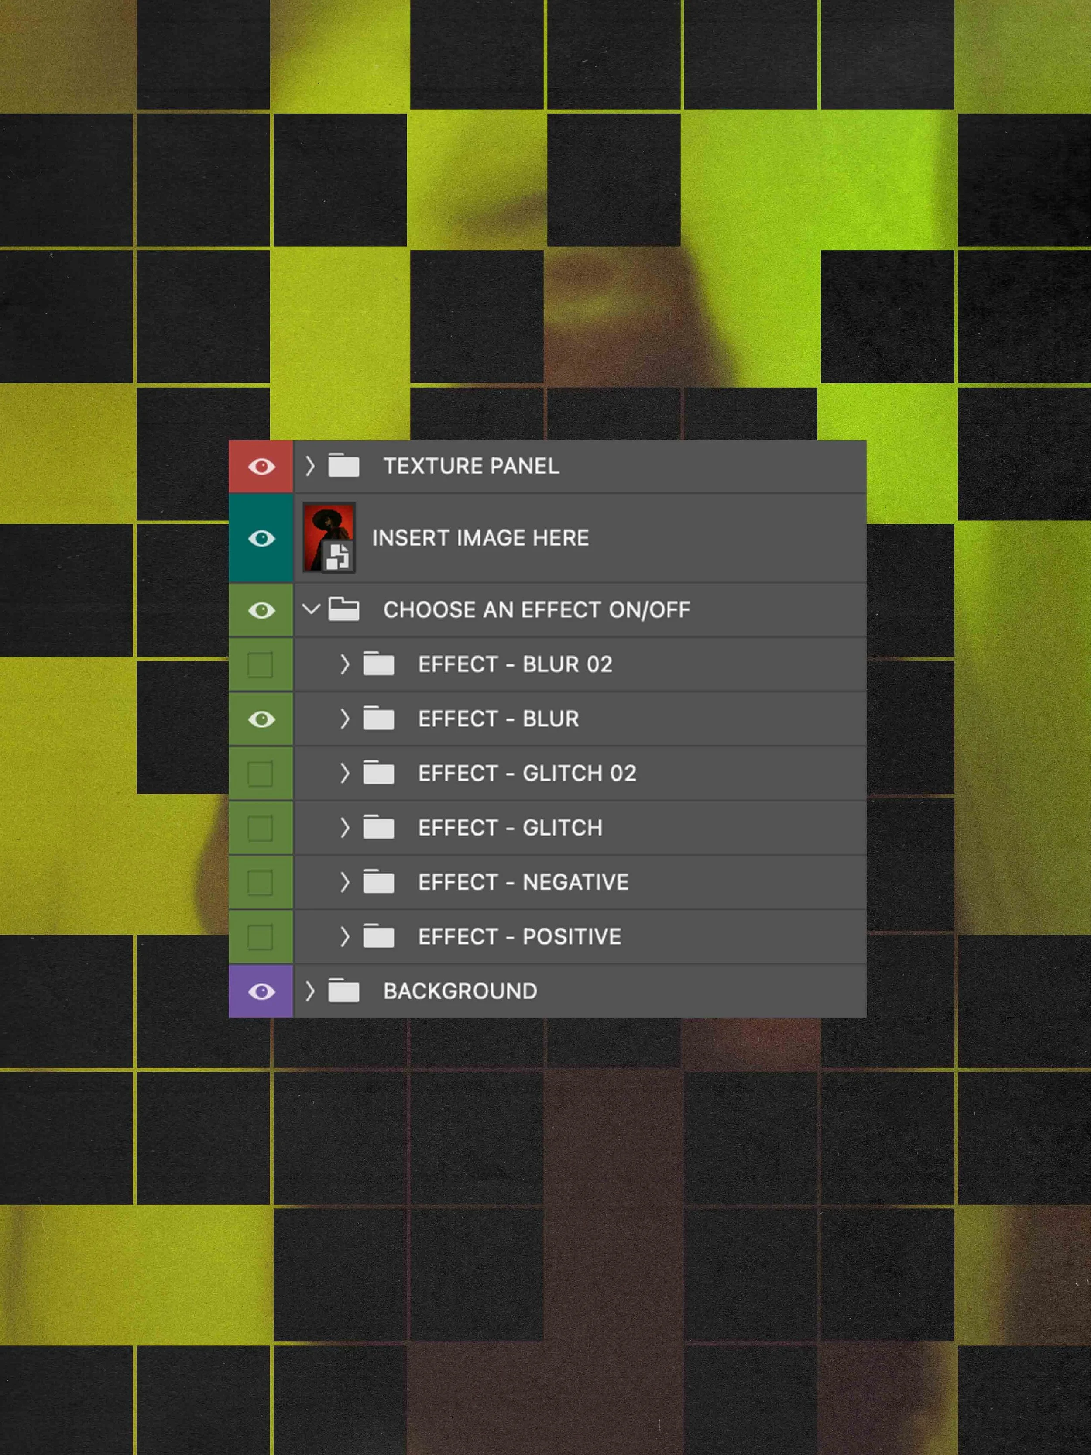Image resolution: width=1091 pixels, height=1455 pixels.
Task: Select the TEXTURE PANEL layer name
Action: pos(471,466)
